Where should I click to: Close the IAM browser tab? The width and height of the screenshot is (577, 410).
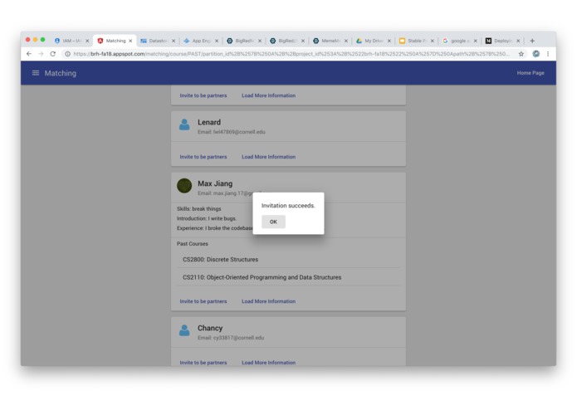click(87, 41)
